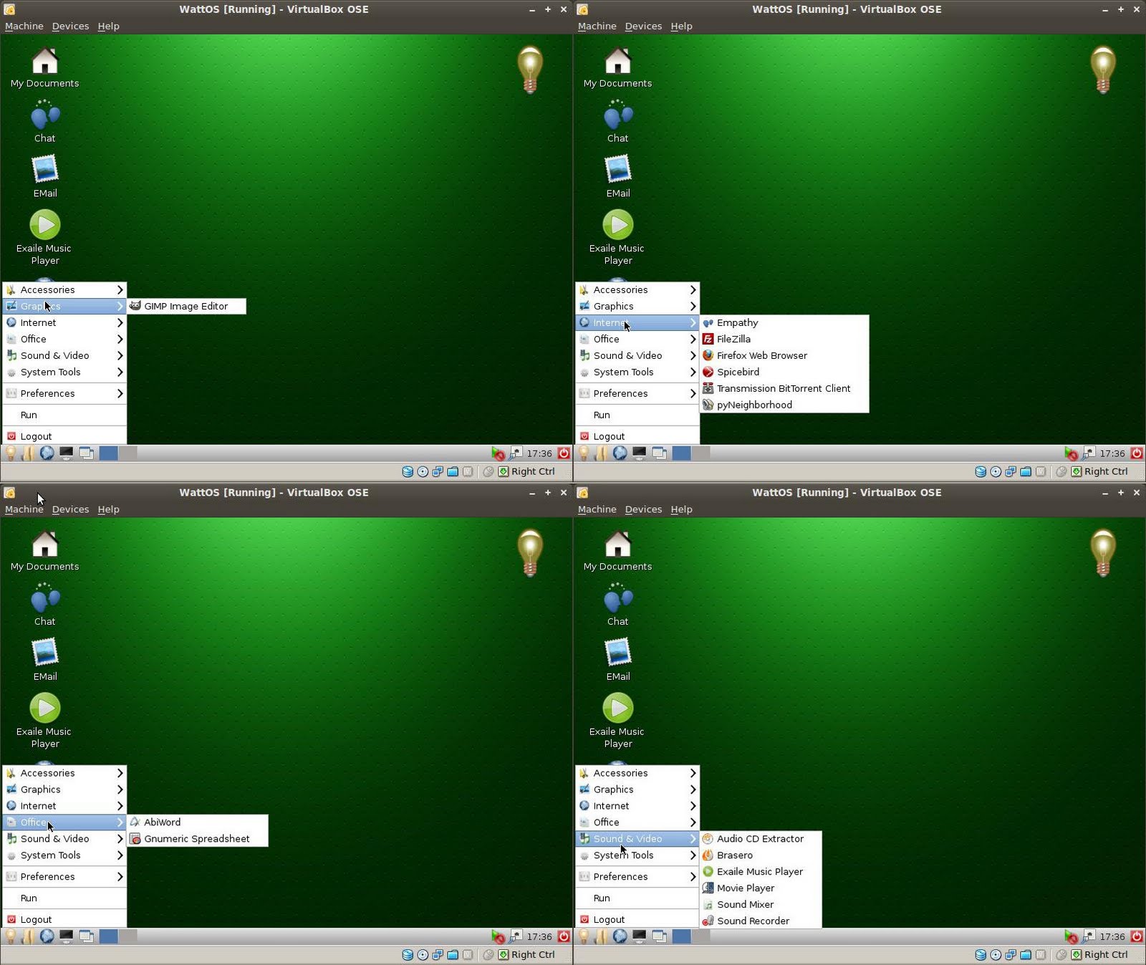
Task: Launch Audio CD Extractor
Action: pyautogui.click(x=761, y=839)
